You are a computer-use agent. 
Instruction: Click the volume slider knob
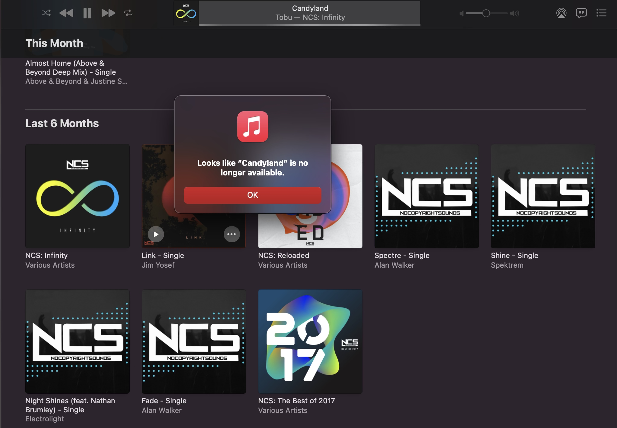tap(486, 13)
